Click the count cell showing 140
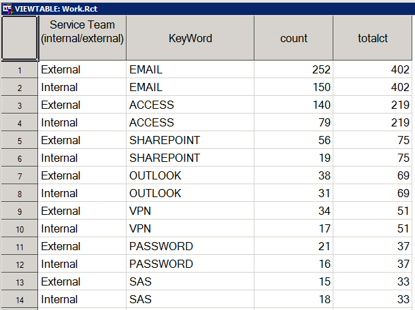The image size is (415, 310). (x=294, y=105)
